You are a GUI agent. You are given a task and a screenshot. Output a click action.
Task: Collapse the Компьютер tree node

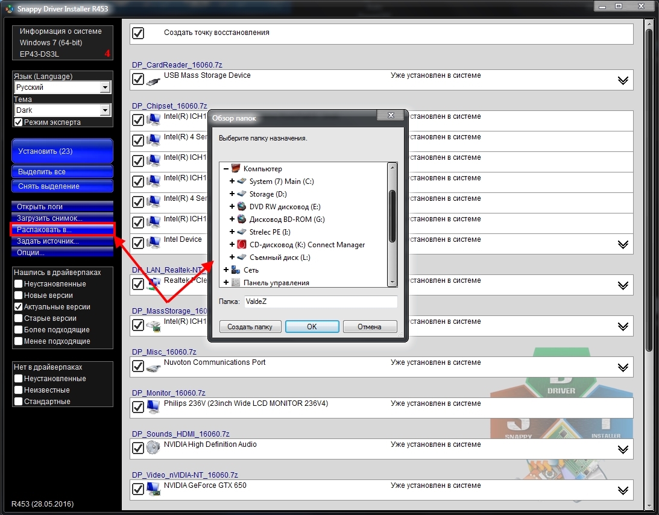point(226,169)
